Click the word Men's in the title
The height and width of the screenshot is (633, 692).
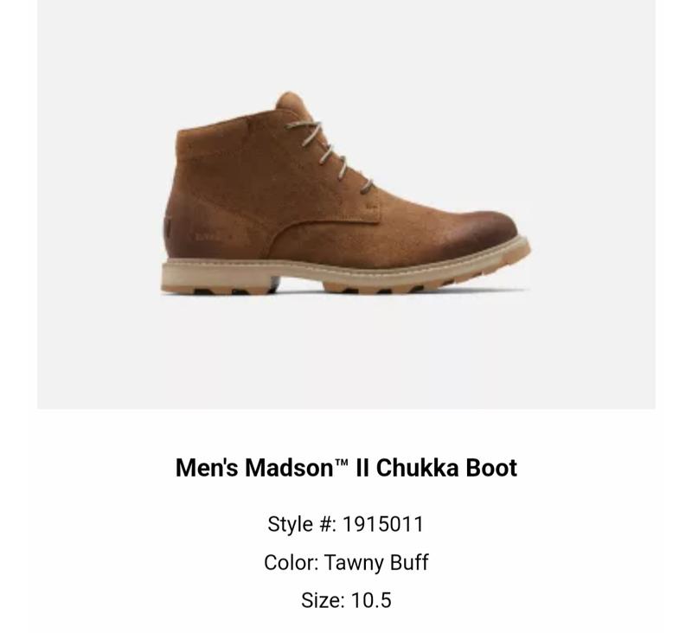point(207,467)
